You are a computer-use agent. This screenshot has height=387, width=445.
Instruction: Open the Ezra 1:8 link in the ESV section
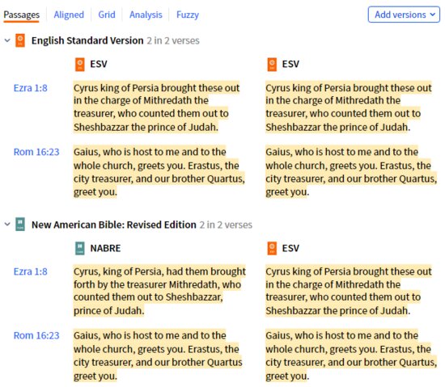(x=31, y=88)
